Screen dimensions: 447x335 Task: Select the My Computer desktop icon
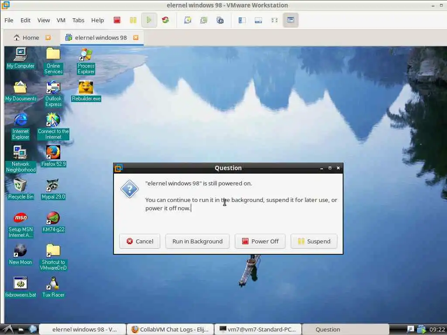pyautogui.click(x=21, y=58)
